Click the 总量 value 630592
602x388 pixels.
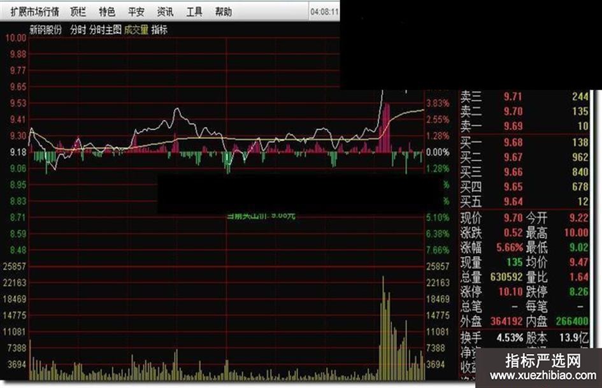[506, 277]
